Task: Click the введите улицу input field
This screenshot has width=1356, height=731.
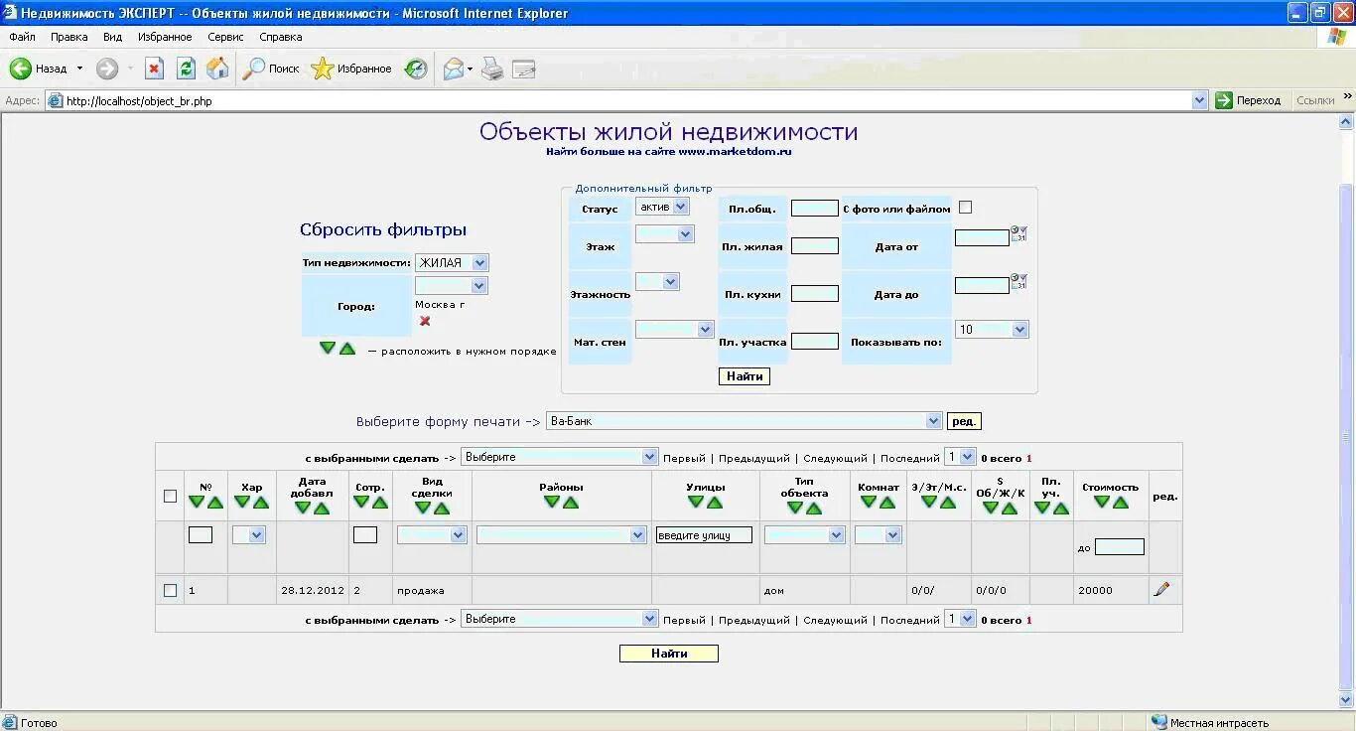Action: pos(703,534)
